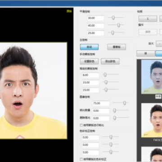Viewport: 162px width, 162px height.
Task: Click the middle 0.00 color correction field
Action: pos(90,145)
